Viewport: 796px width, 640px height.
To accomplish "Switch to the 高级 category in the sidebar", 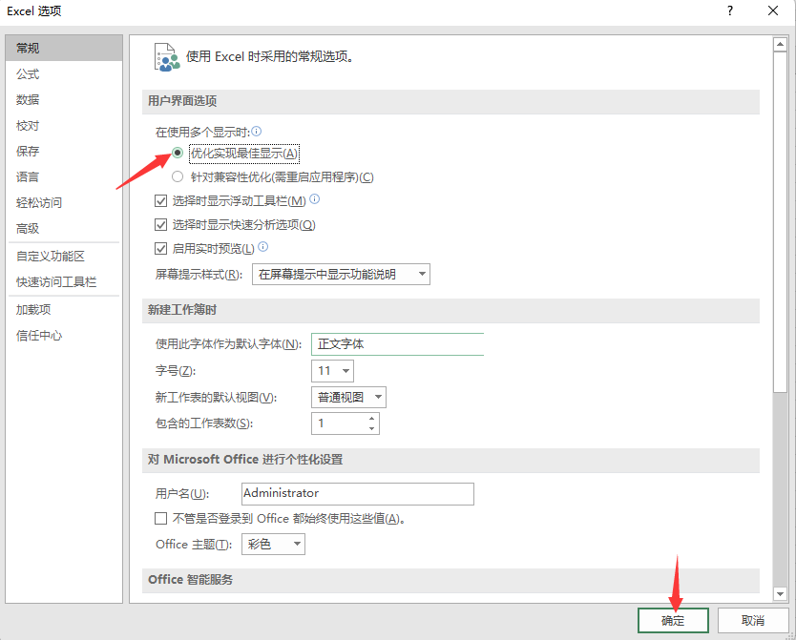I will tap(29, 228).
